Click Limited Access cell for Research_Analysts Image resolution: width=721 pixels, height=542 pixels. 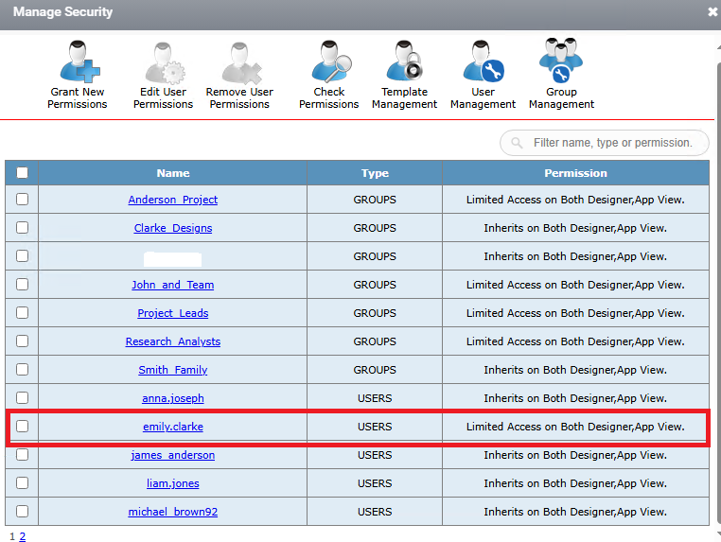[x=575, y=341]
